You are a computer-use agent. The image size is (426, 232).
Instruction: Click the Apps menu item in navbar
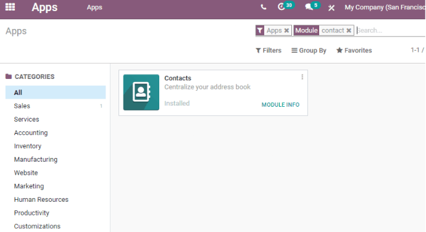(94, 7)
